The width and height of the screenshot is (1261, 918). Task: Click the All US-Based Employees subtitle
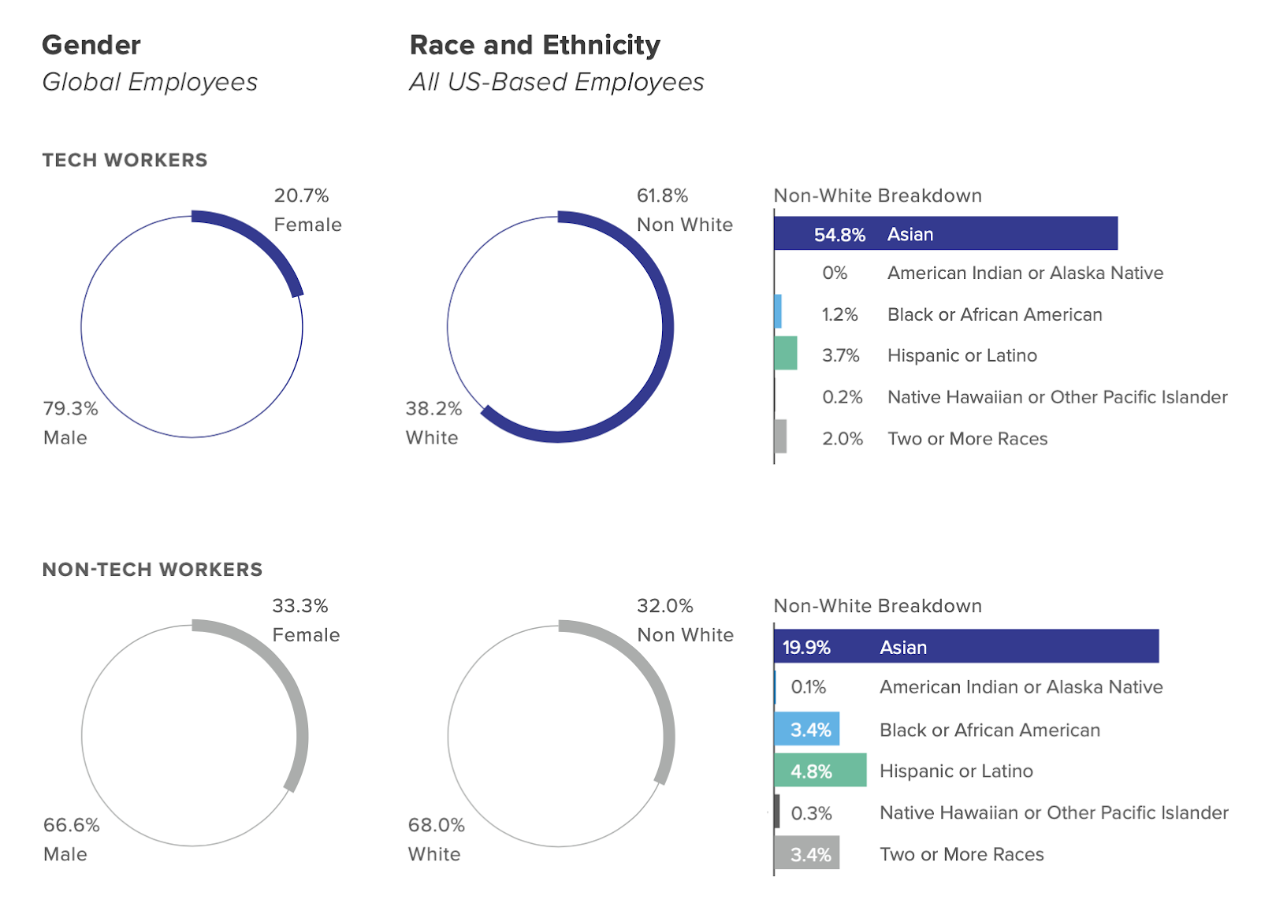(x=556, y=82)
